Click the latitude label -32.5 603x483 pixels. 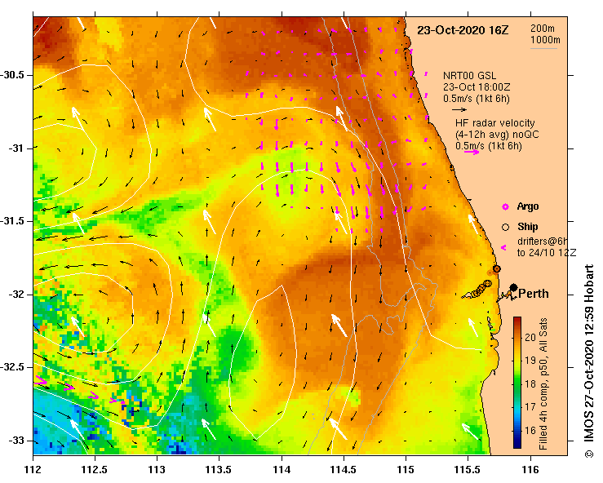coord(13,367)
